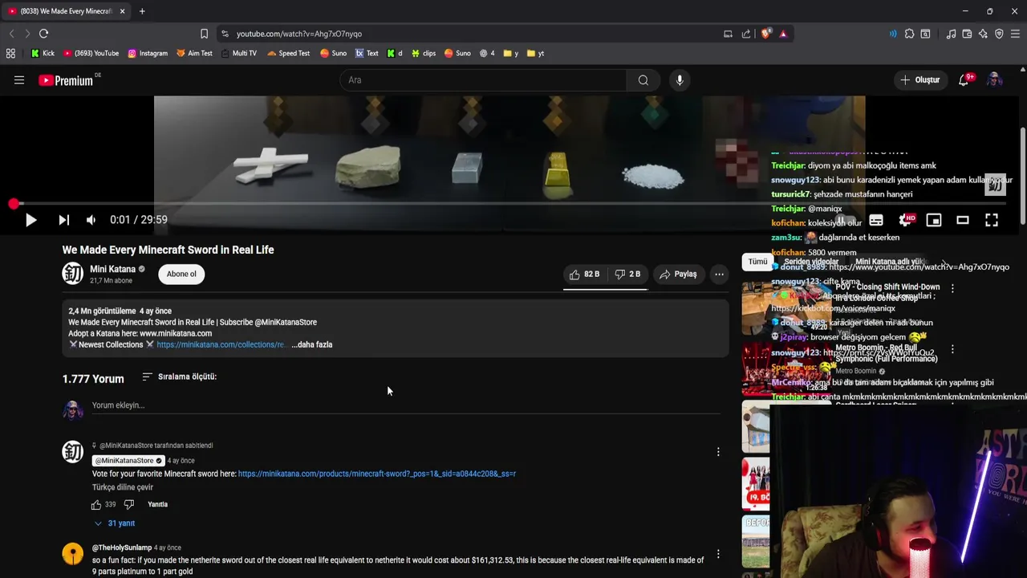Skip to next video in player
Screen dimensions: 1027x578
[x=63, y=220]
